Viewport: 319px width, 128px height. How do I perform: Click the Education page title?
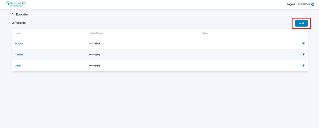pos(23,14)
